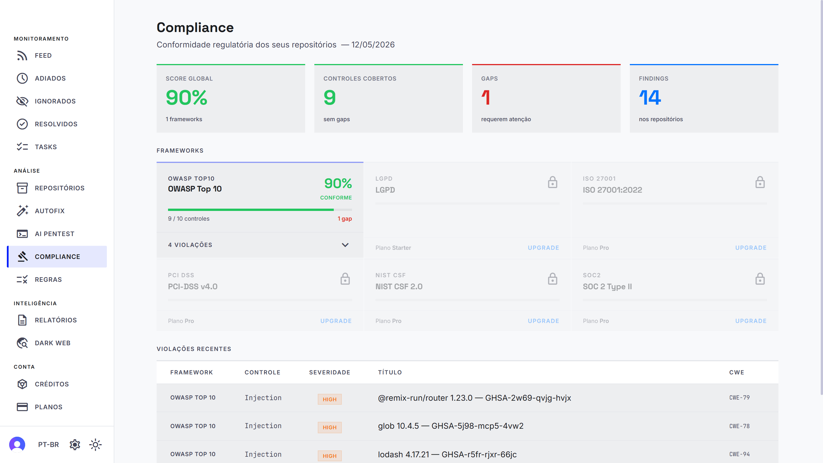Open Findings summary card
Screen dimensions: 823x463
tap(704, 98)
